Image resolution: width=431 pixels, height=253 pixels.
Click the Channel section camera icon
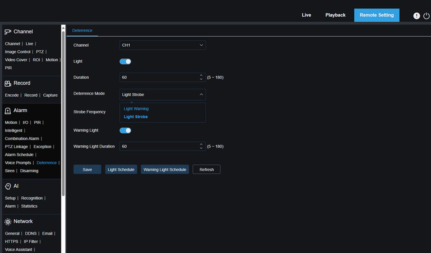(x=8, y=32)
